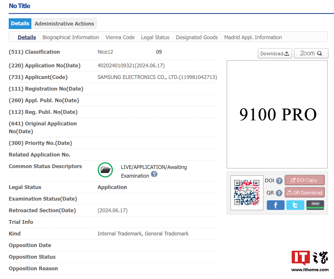Click classification code 09
334x279 pixels.
click(x=159, y=52)
